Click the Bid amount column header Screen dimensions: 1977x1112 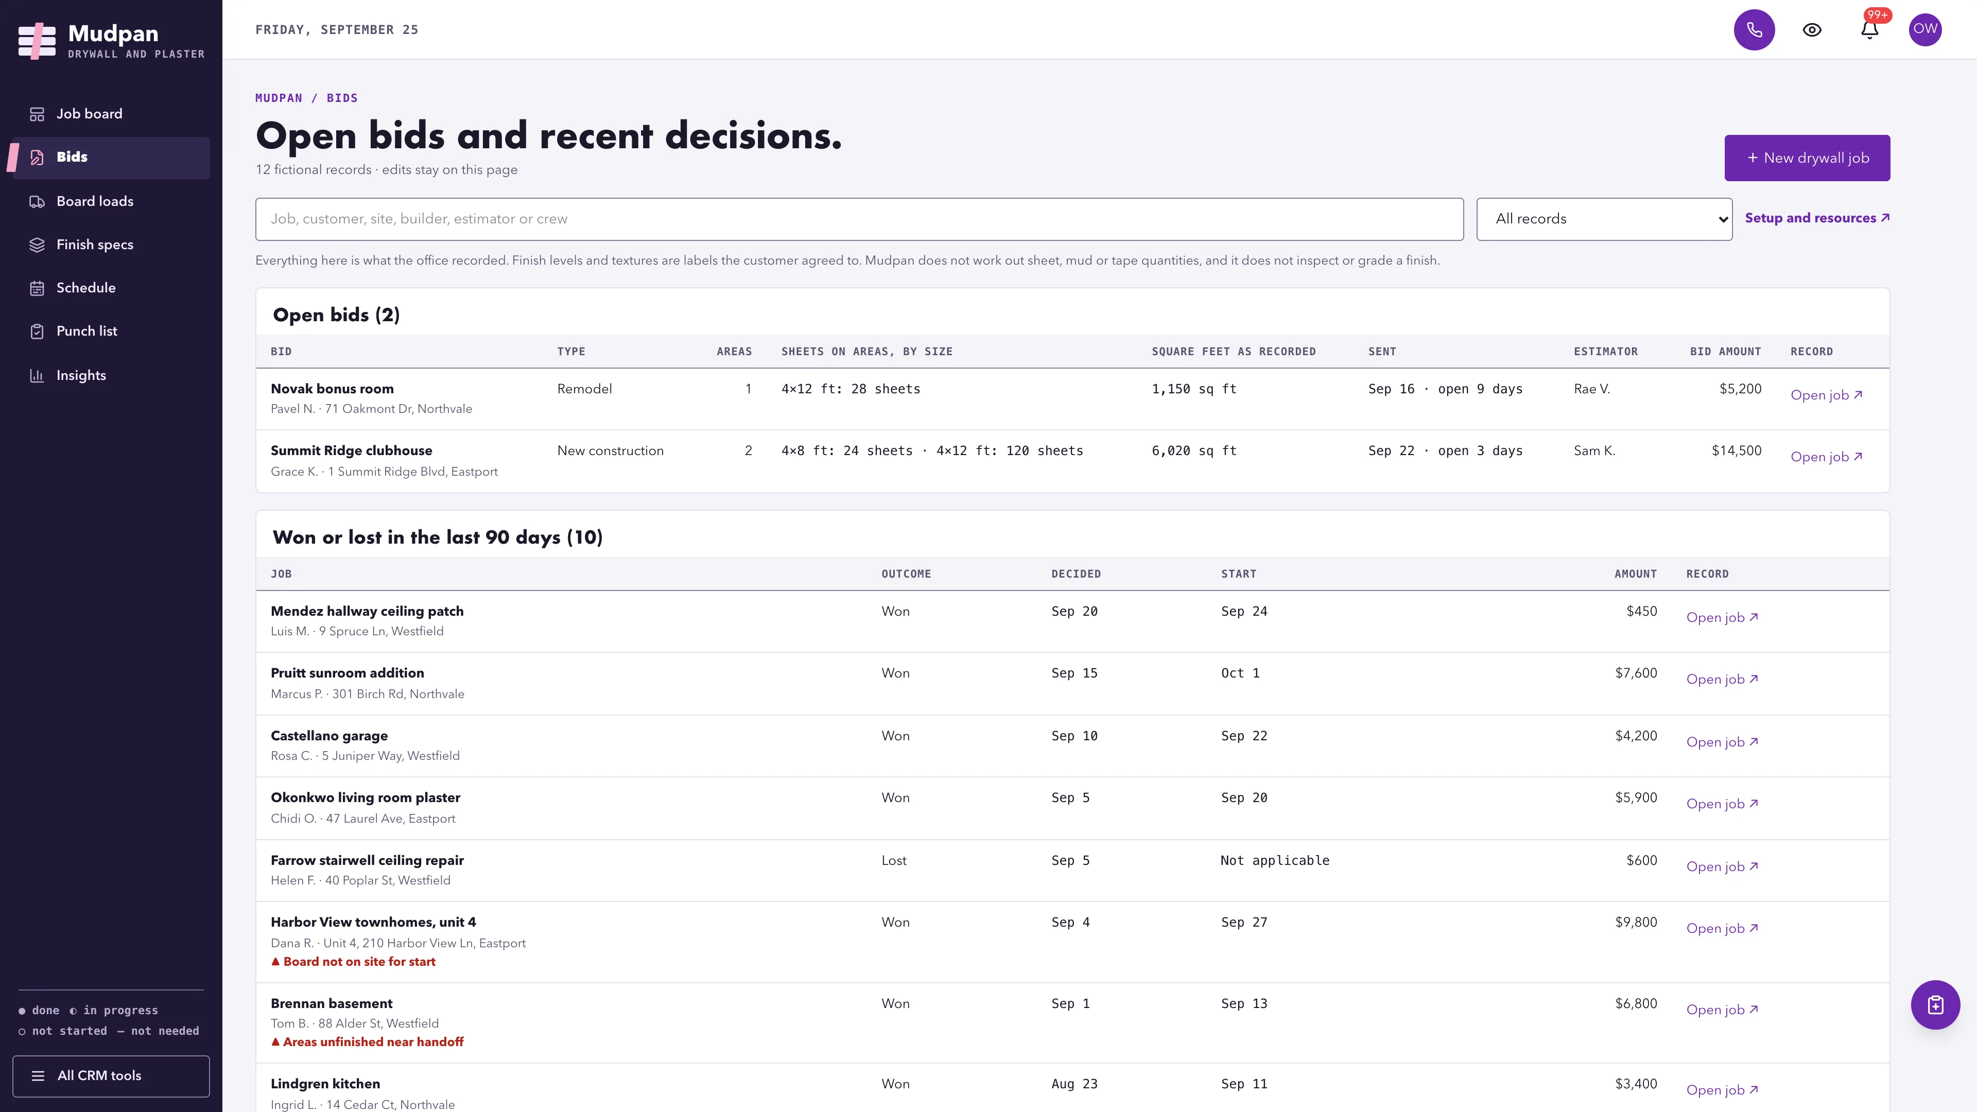tap(1725, 352)
